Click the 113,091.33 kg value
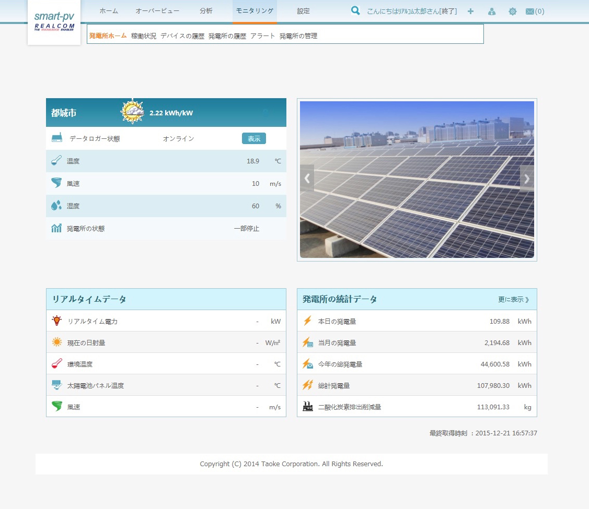Screen dimensions: 589x509 493,407
